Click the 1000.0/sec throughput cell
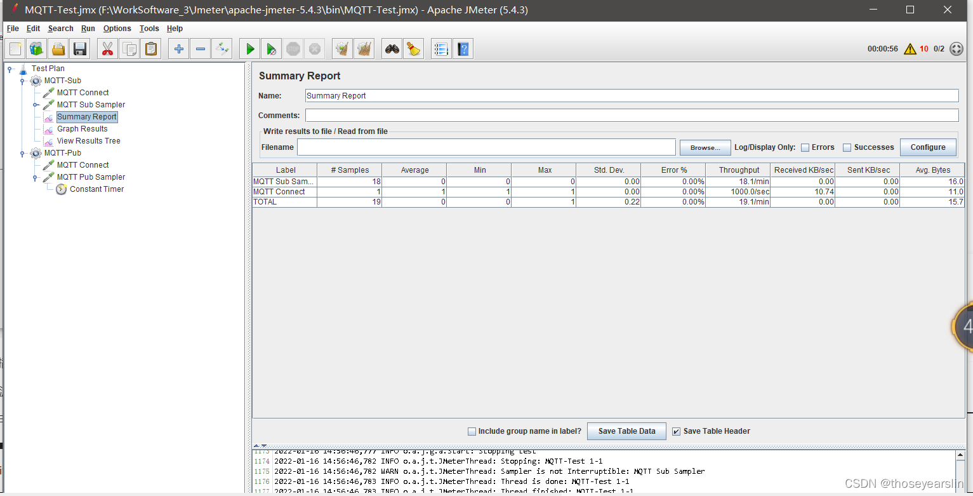This screenshot has width=973, height=496. [x=738, y=192]
